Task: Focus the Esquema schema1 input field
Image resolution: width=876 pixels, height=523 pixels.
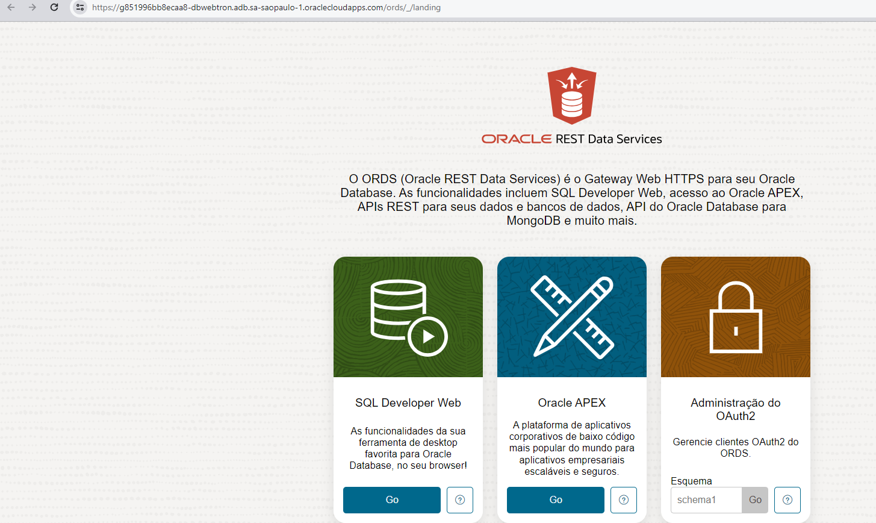Action: 706,500
